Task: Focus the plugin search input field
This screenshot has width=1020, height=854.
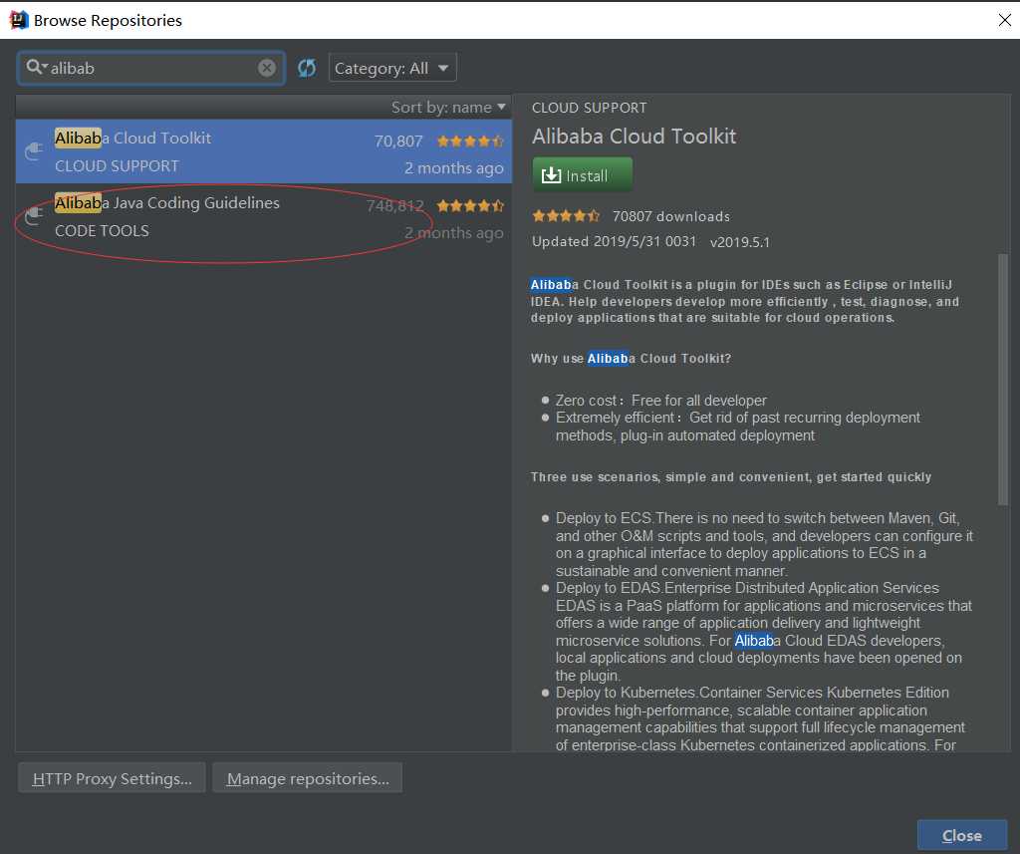Action: click(151, 68)
